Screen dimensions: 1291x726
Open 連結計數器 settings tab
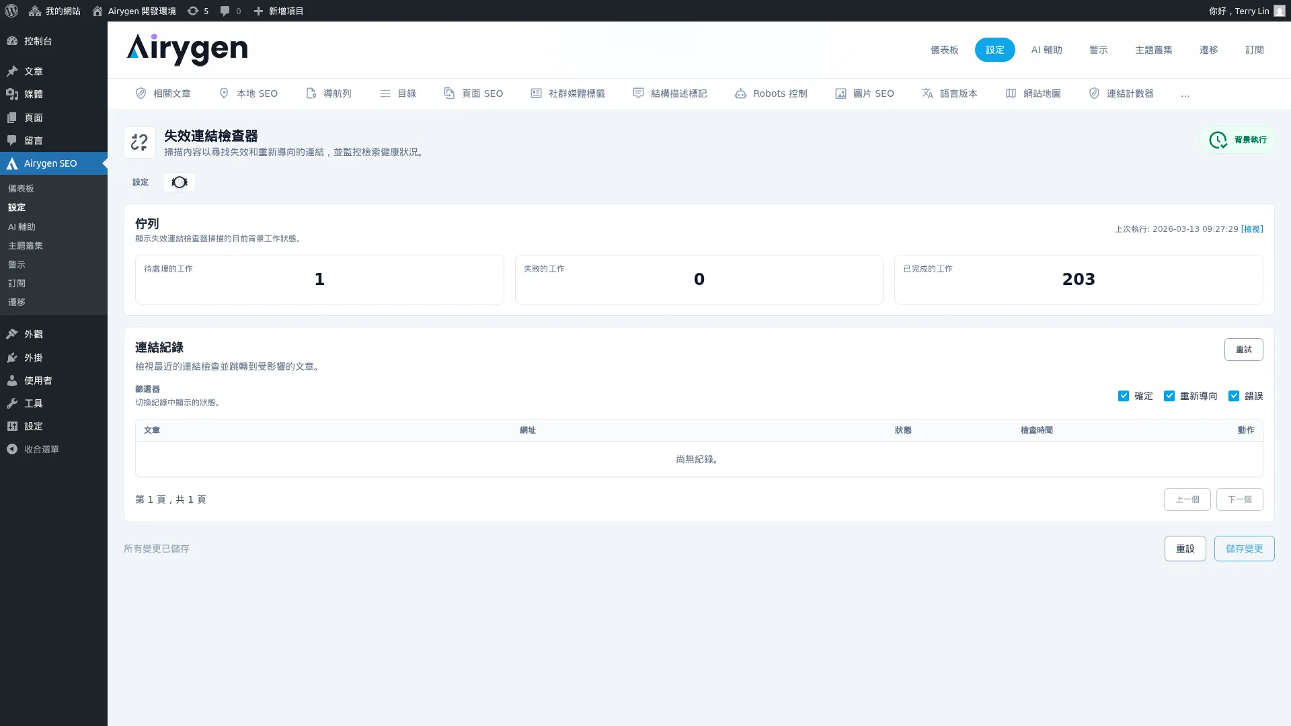coord(1122,93)
